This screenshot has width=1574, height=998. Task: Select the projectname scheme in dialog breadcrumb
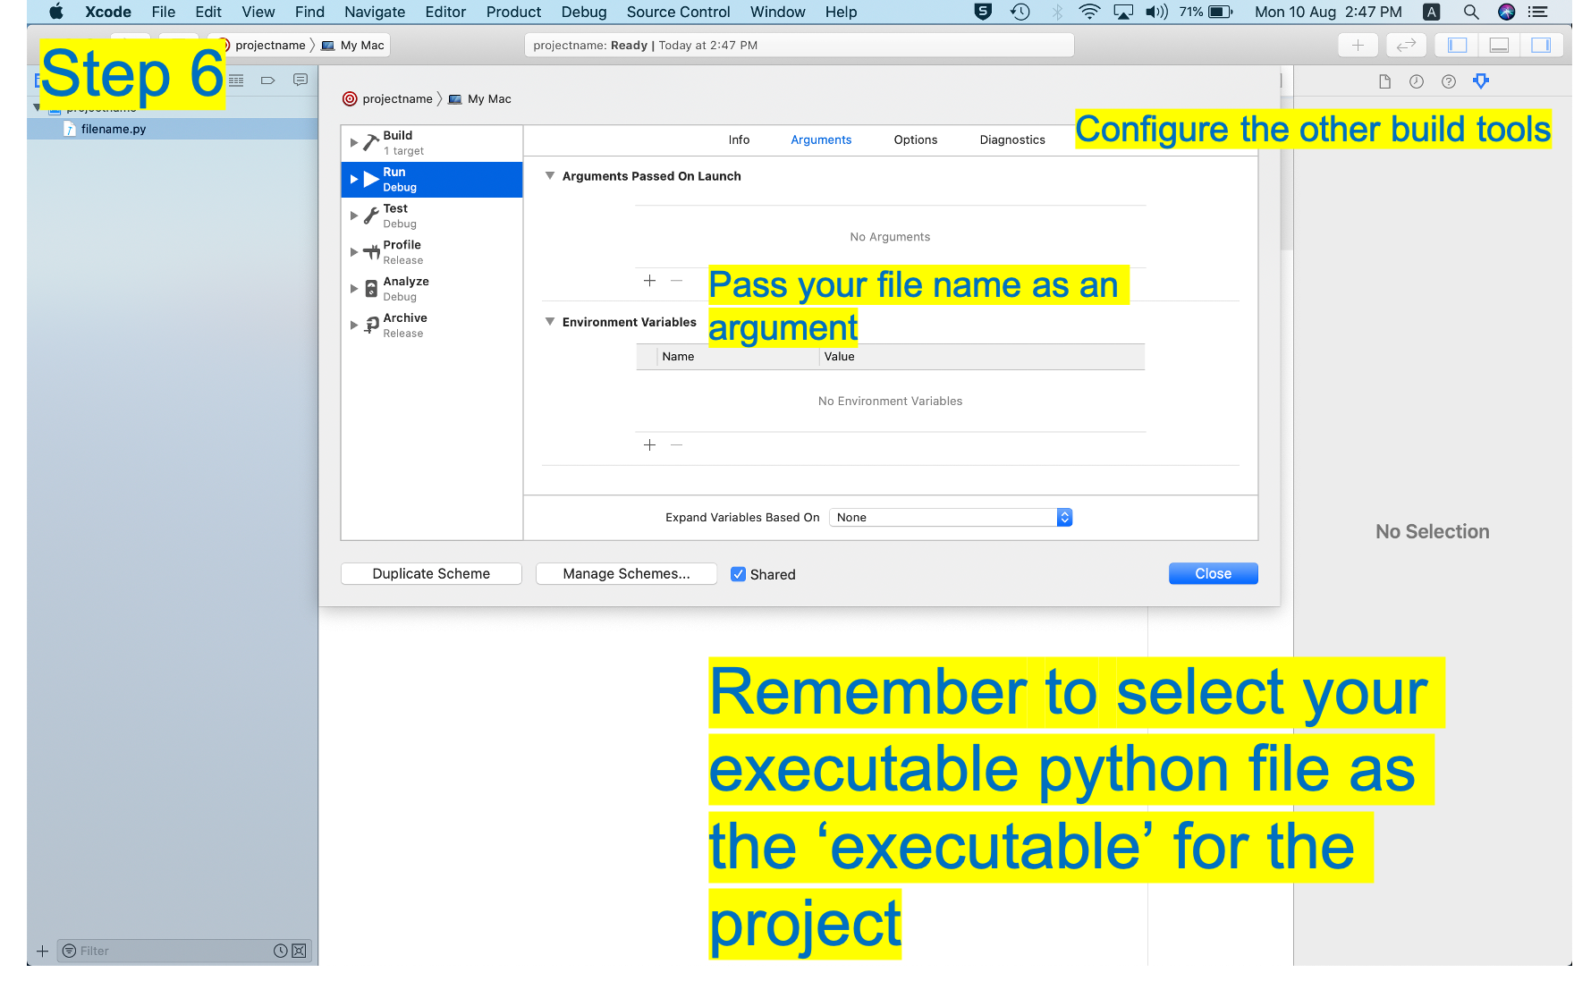[x=387, y=99]
